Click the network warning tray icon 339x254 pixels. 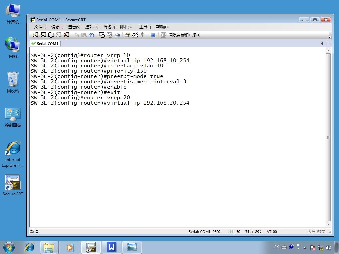pyautogui.click(x=320, y=248)
